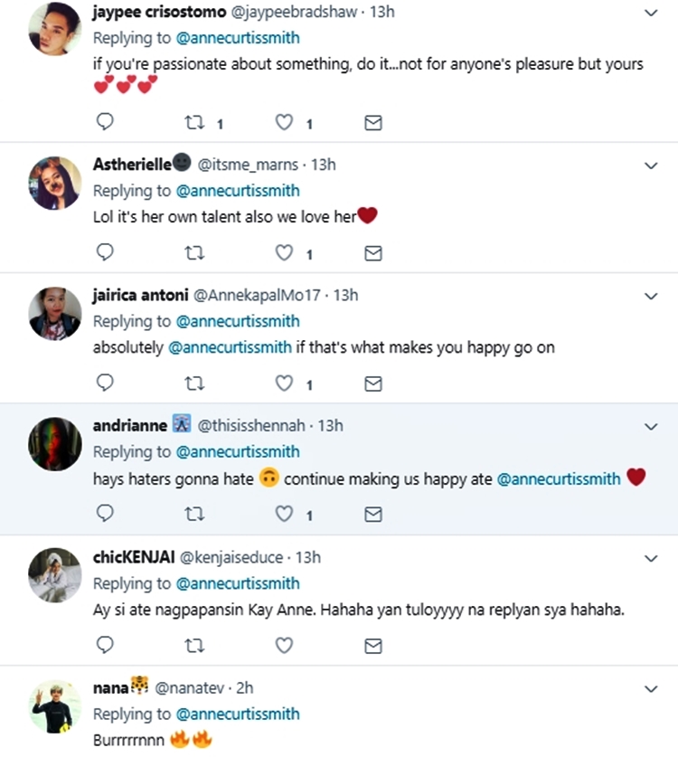Send jaypee crisostomo's tweet via direct message
This screenshot has width=678, height=757.
(x=372, y=123)
